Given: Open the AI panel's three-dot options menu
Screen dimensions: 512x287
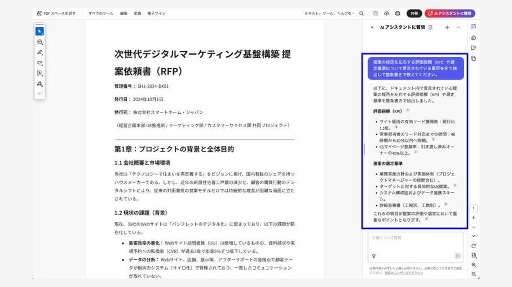Looking at the screenshot, I should (x=458, y=27).
